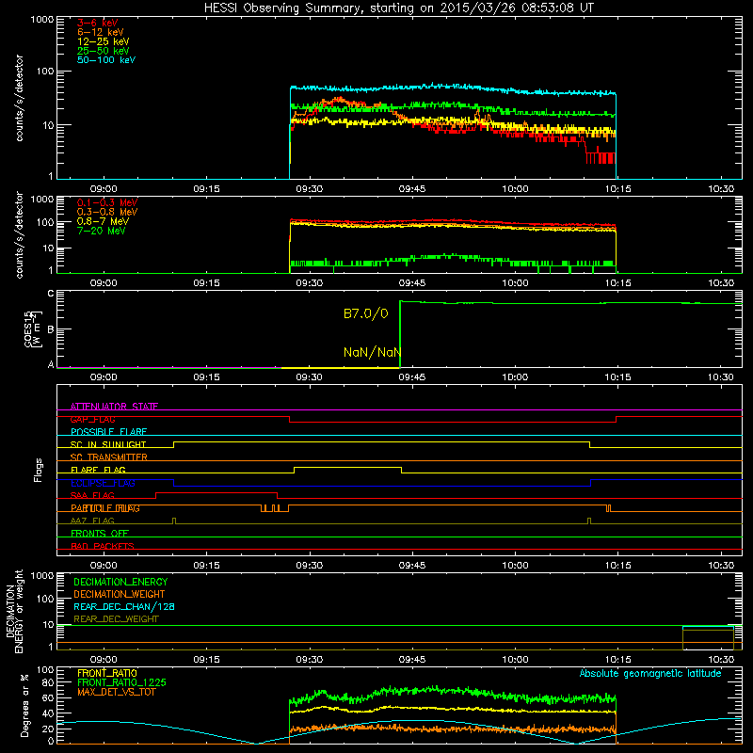Click the "SAA_FLAG" label
Viewport: 753px width, 753px height.
point(92,495)
